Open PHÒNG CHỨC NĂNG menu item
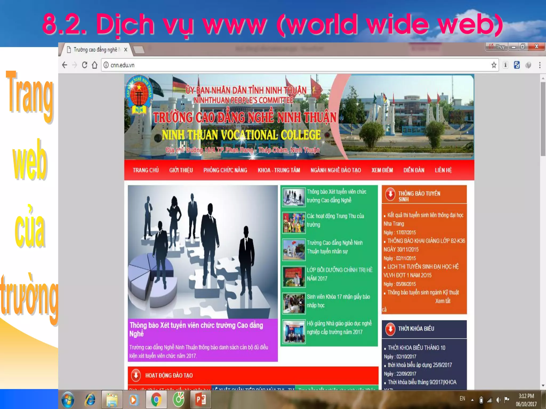 225,170
